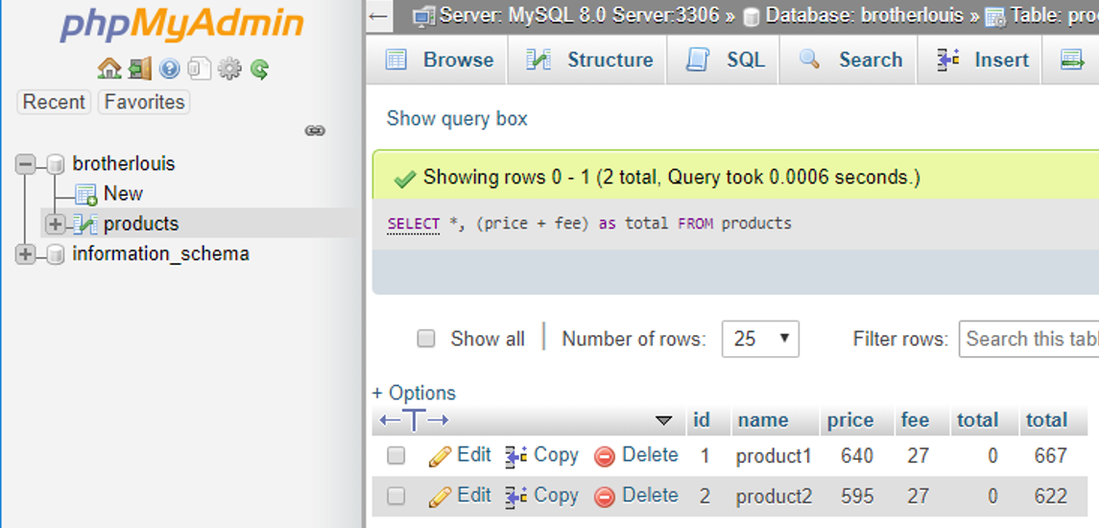Screen dimensions: 1099x528
Task: Click the chain link icon in sidebar
Action: [x=315, y=131]
